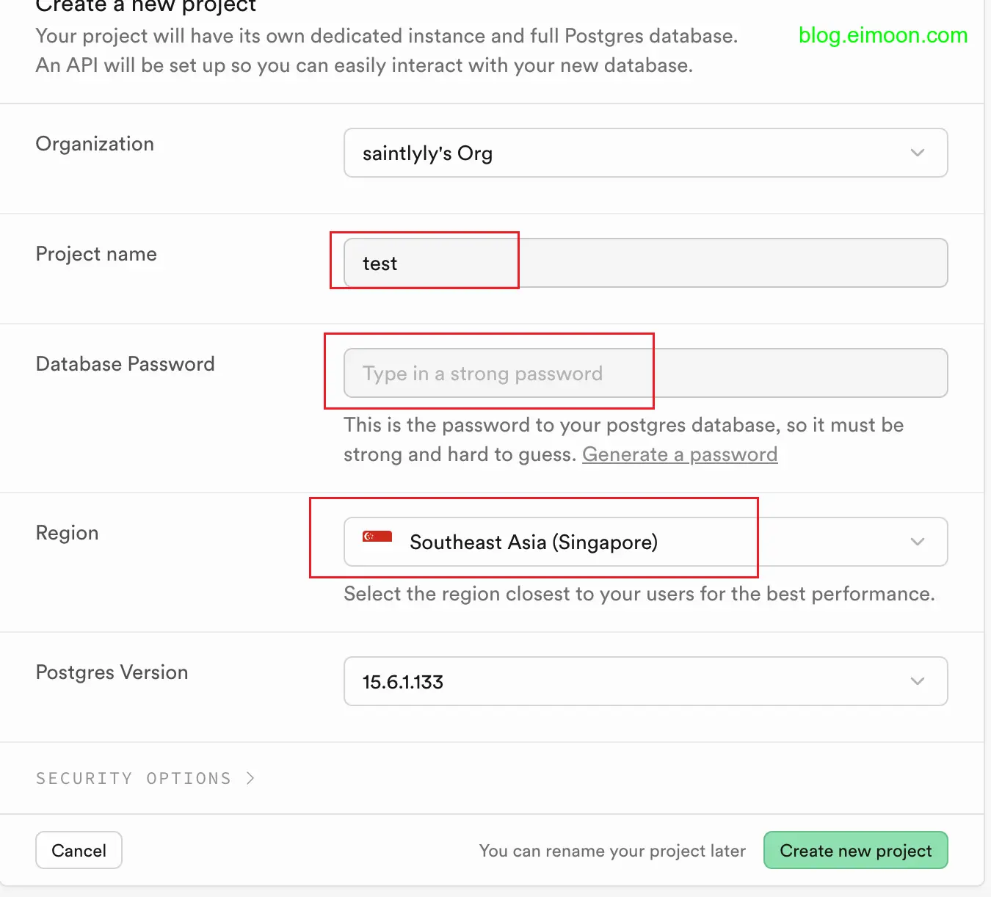The image size is (991, 897).
Task: Open the saintlyly's Org organization dropdown
Action: click(645, 153)
